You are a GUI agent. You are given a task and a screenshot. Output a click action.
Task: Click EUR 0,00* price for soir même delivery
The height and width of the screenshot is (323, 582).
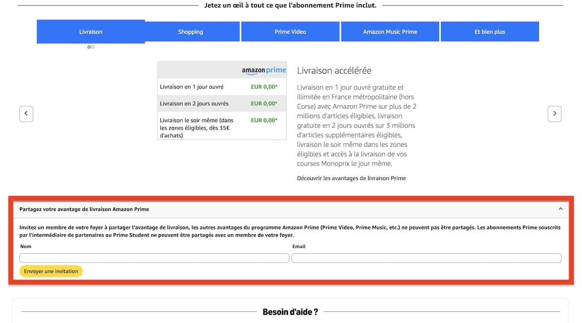coord(264,120)
